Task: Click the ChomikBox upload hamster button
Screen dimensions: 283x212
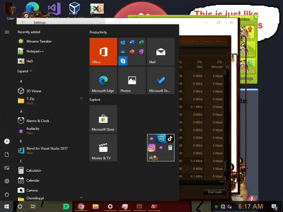Action: coord(247,32)
